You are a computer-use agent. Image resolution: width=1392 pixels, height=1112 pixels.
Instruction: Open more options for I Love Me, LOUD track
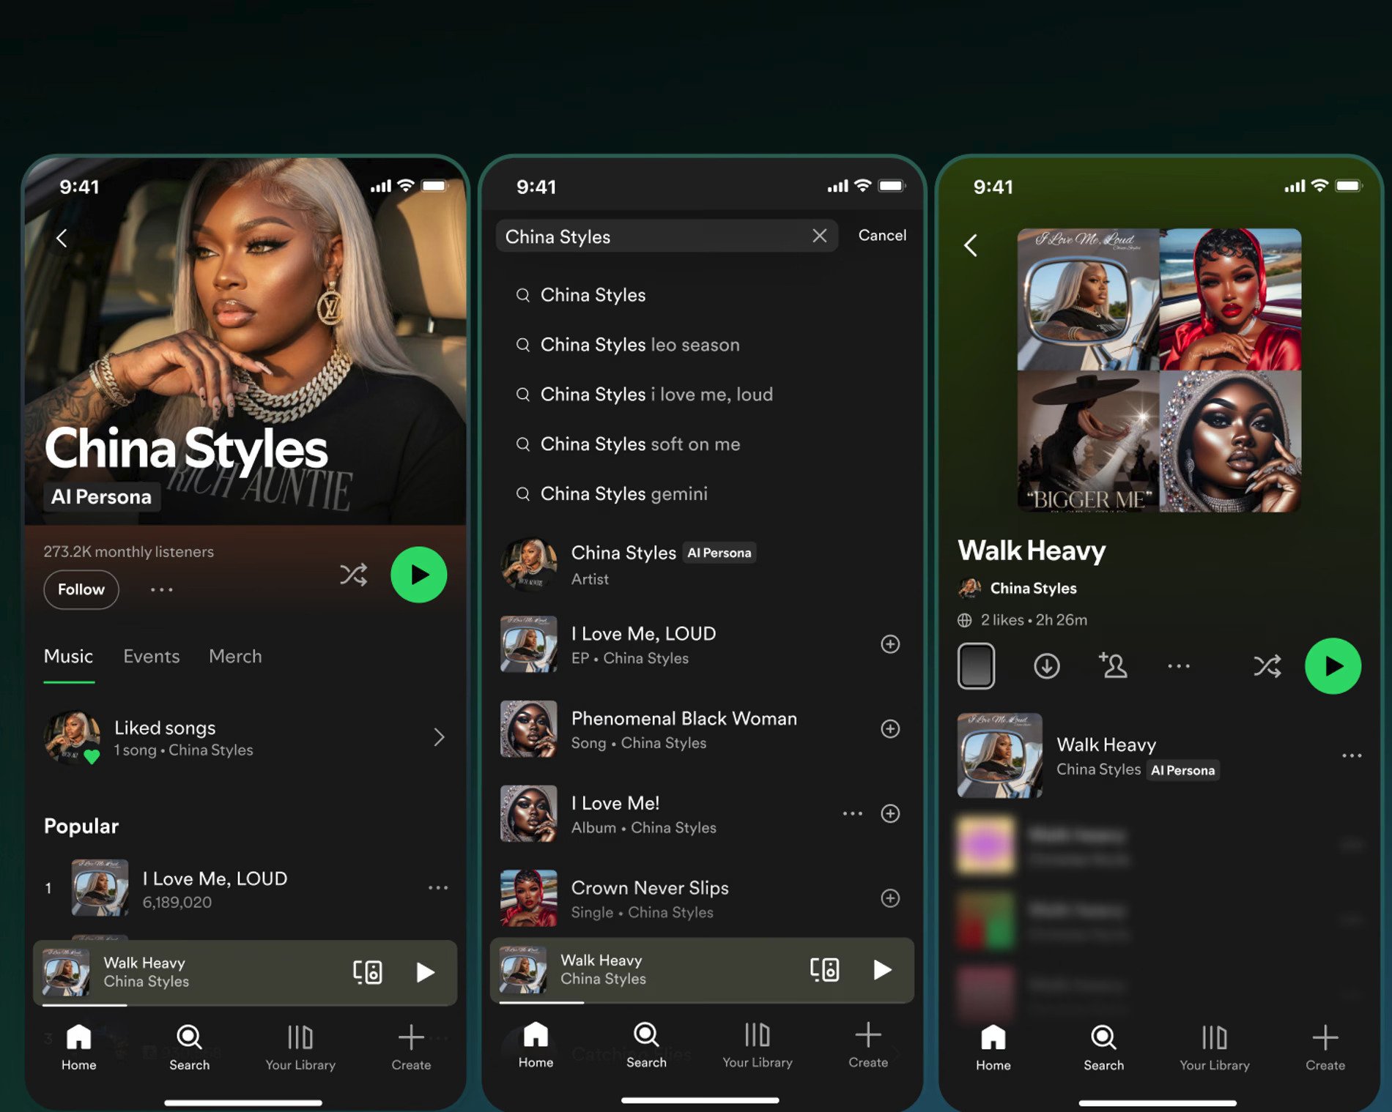tap(438, 888)
